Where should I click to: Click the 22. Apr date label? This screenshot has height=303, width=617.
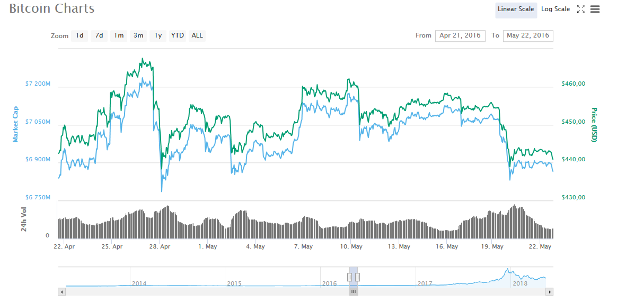pyautogui.click(x=64, y=247)
